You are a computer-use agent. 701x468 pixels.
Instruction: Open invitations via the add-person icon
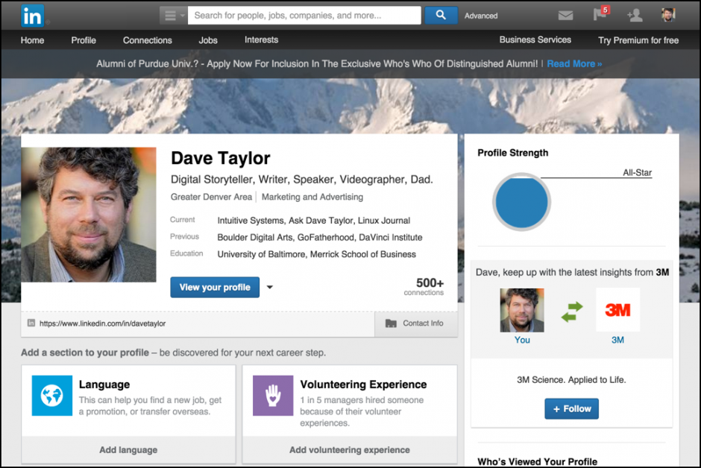[635, 15]
